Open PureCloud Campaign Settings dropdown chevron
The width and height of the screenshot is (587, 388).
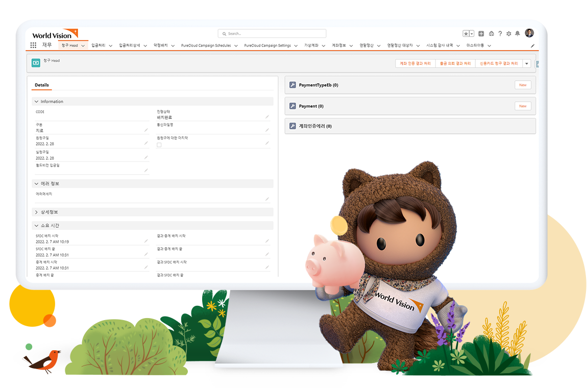click(x=296, y=45)
